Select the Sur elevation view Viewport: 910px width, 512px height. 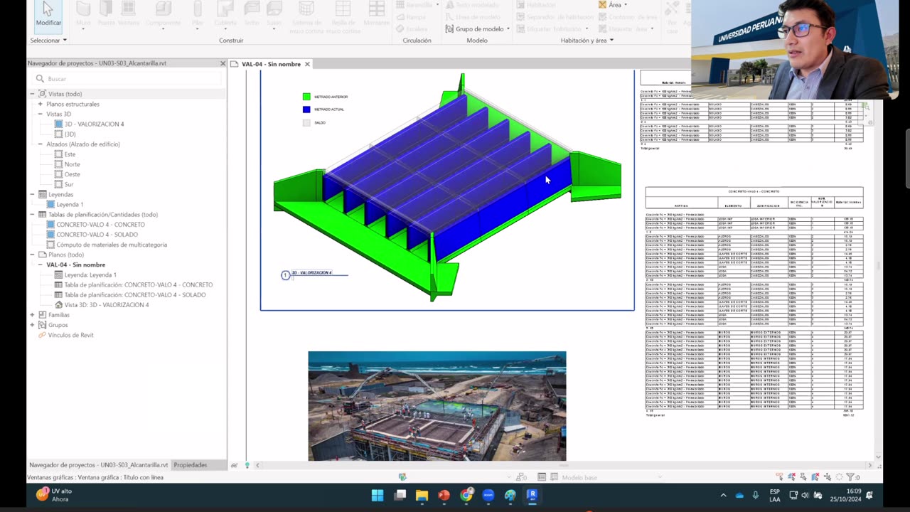point(68,184)
